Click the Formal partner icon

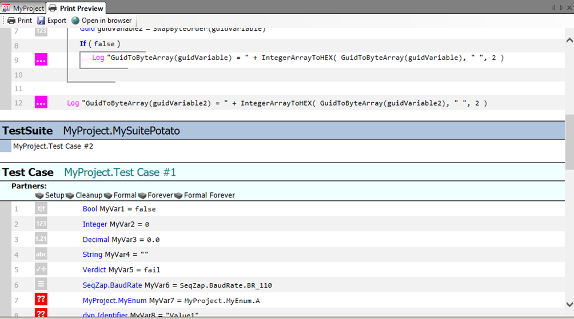pos(107,196)
